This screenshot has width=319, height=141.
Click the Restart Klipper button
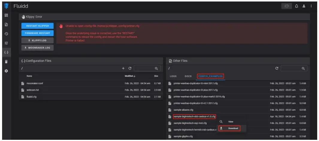coord(37,26)
